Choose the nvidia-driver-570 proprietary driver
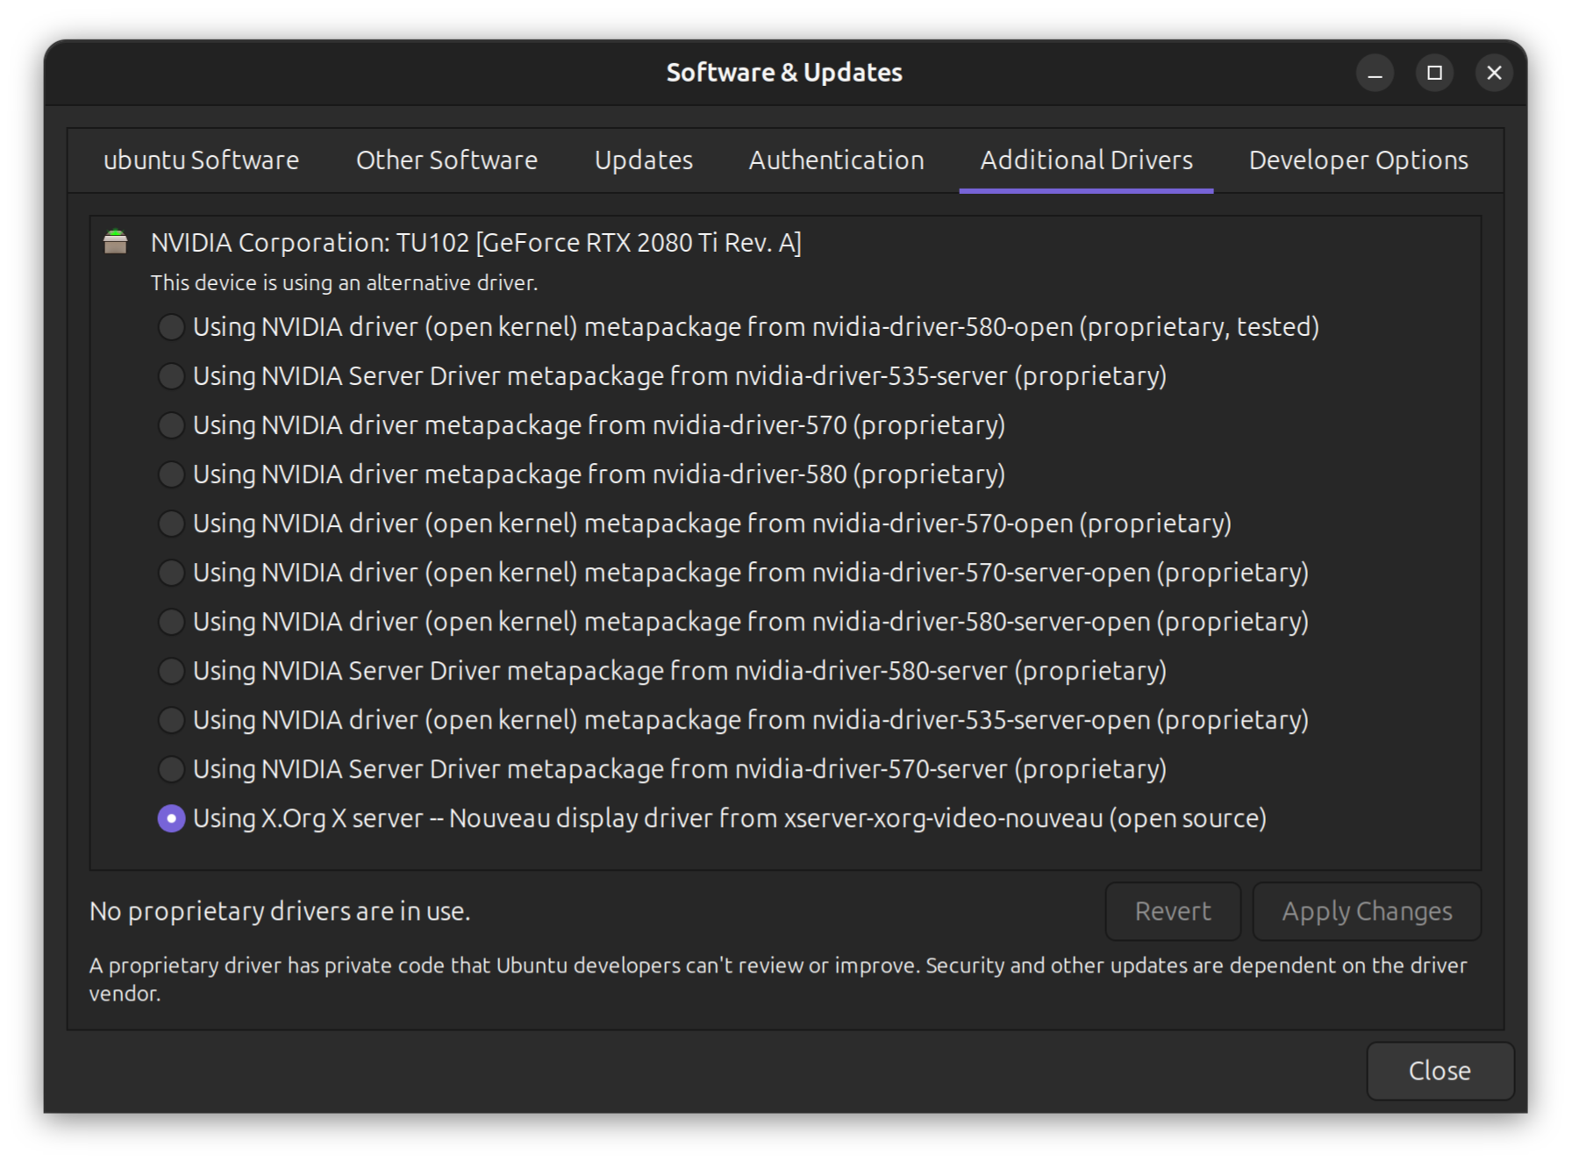 tap(171, 425)
